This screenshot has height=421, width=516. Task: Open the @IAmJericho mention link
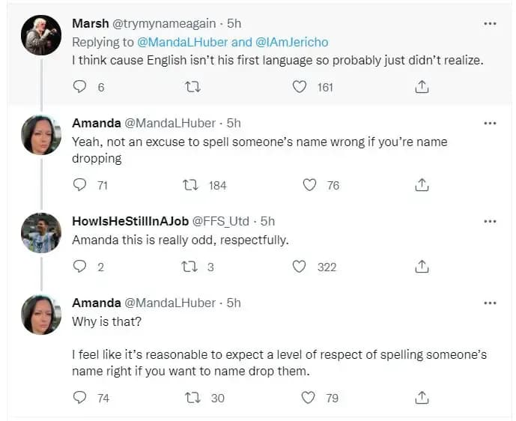(x=293, y=43)
